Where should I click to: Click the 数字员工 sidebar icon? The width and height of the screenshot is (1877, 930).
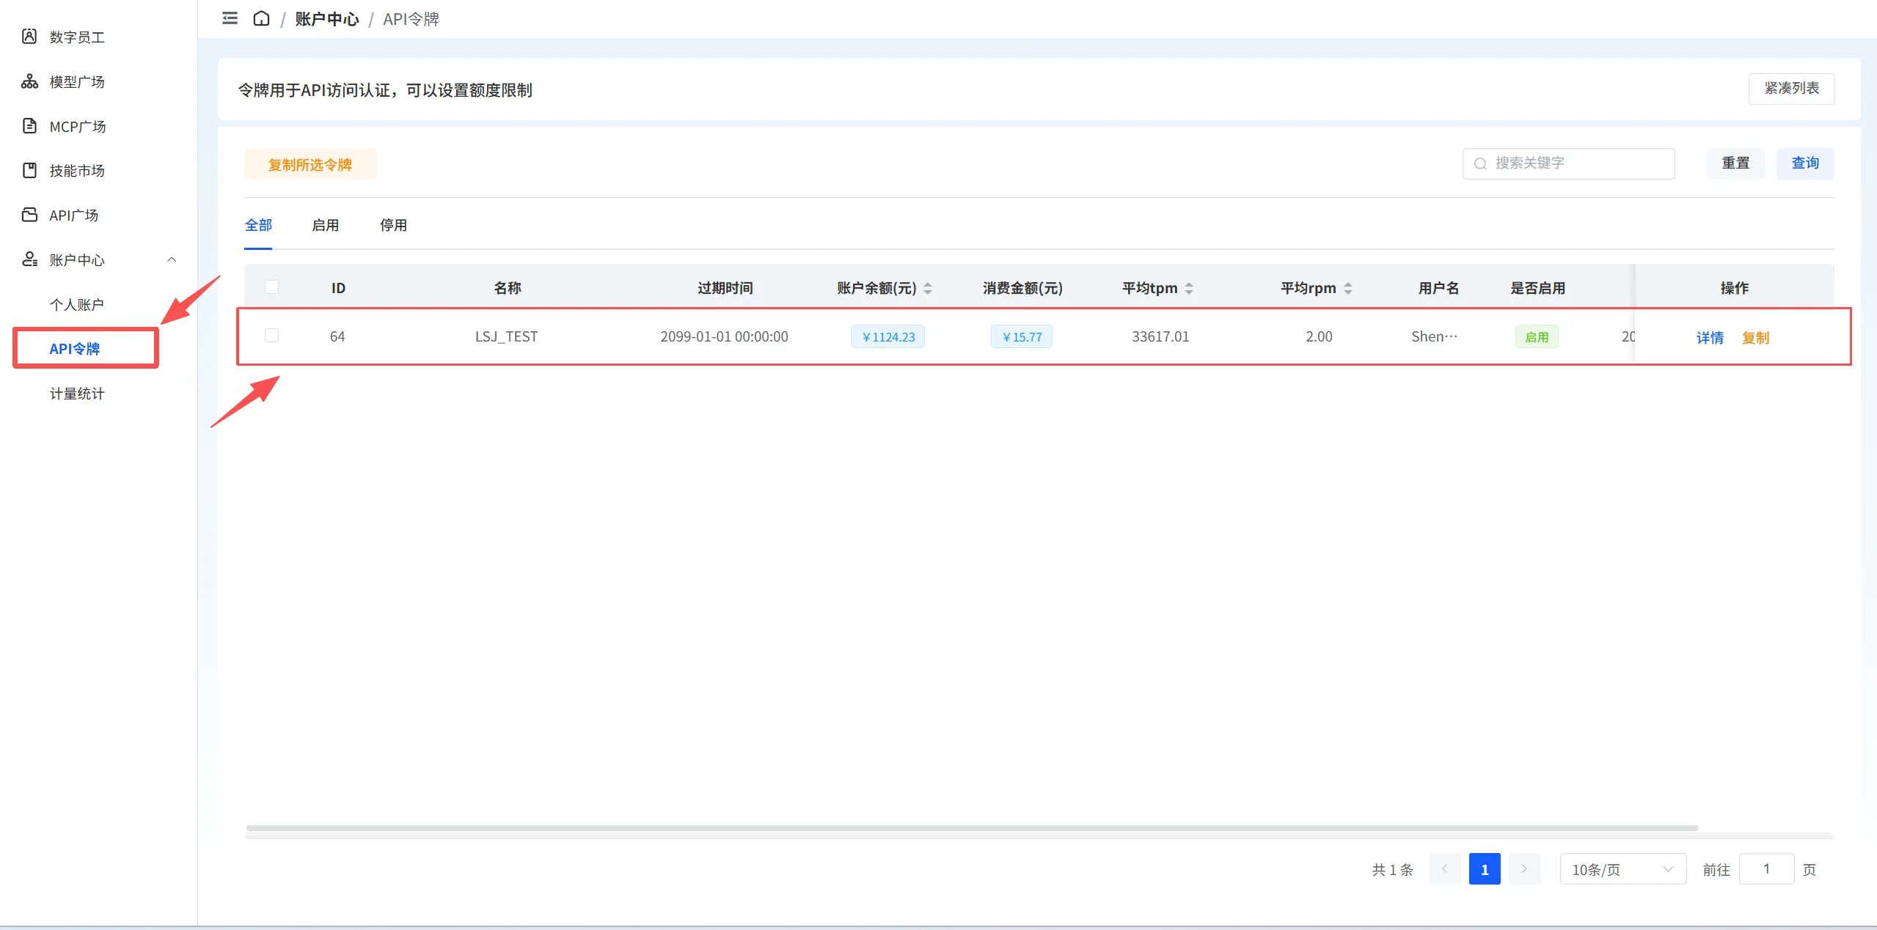[29, 37]
